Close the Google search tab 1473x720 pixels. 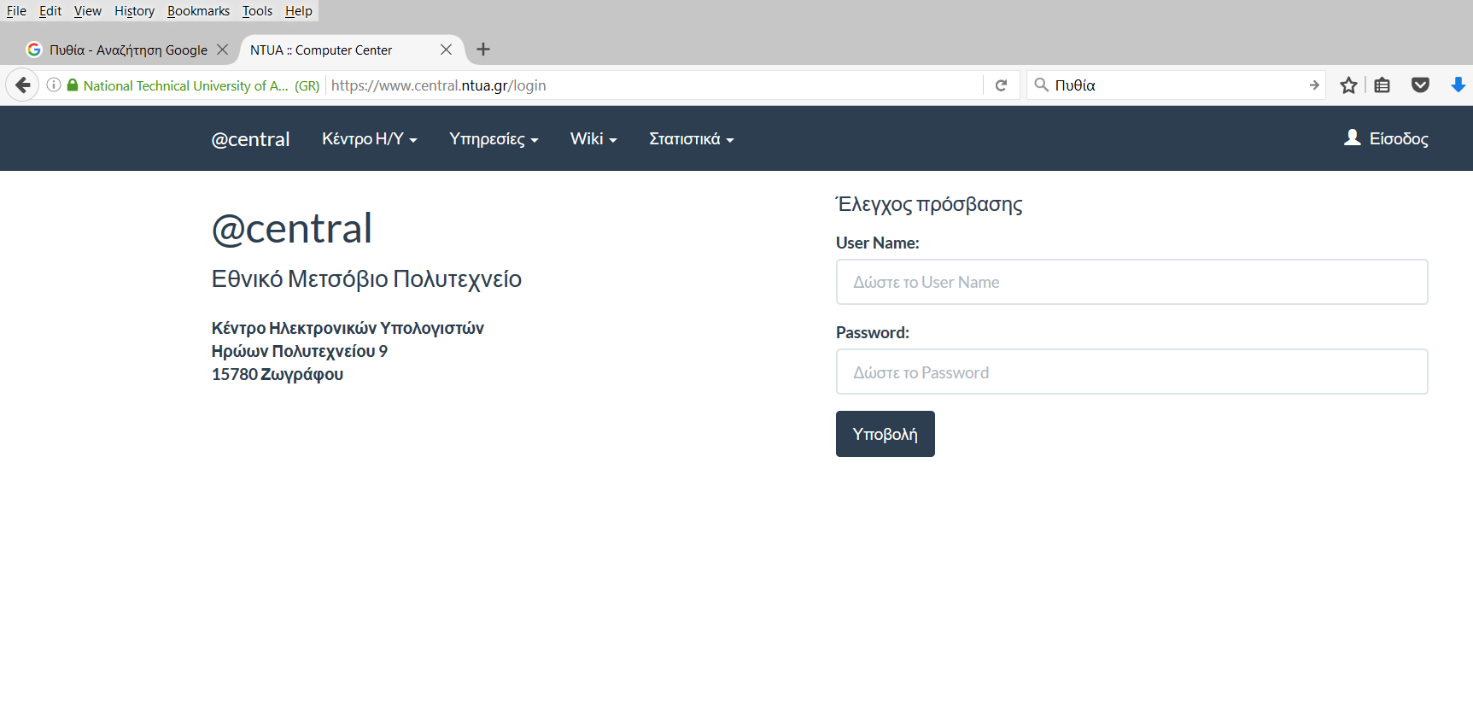pyautogui.click(x=223, y=50)
